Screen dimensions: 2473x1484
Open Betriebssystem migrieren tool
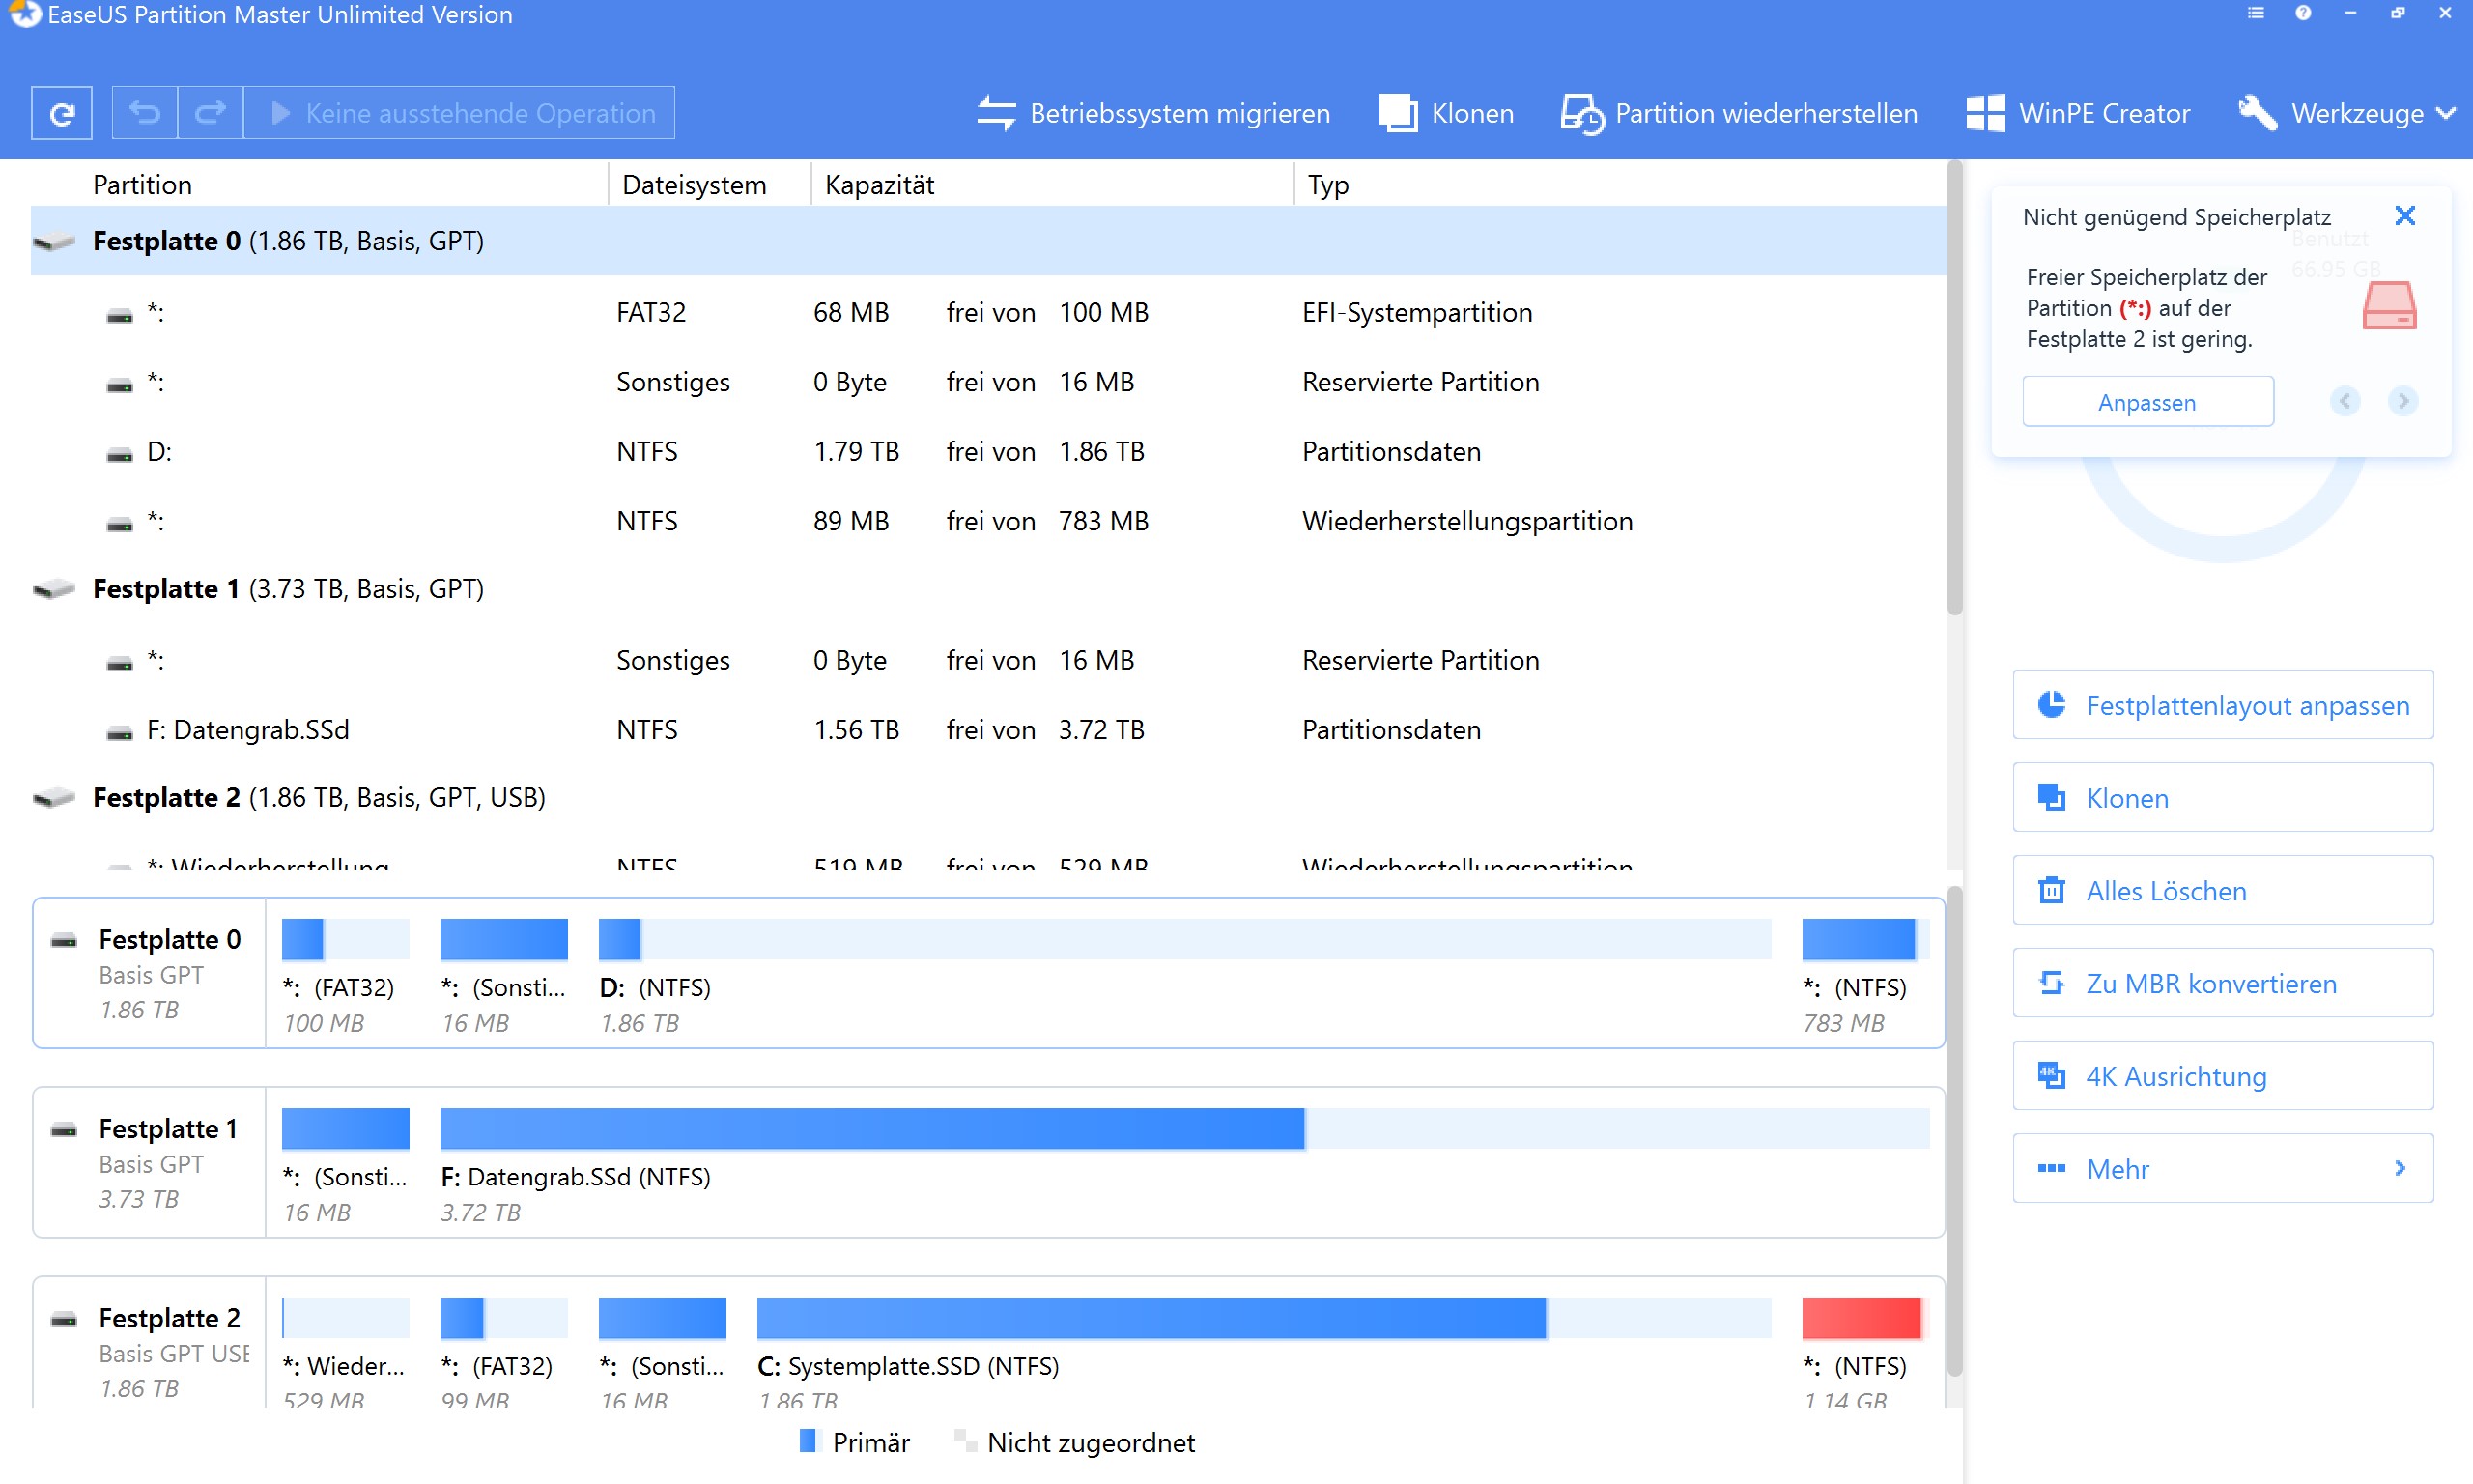tap(1153, 113)
